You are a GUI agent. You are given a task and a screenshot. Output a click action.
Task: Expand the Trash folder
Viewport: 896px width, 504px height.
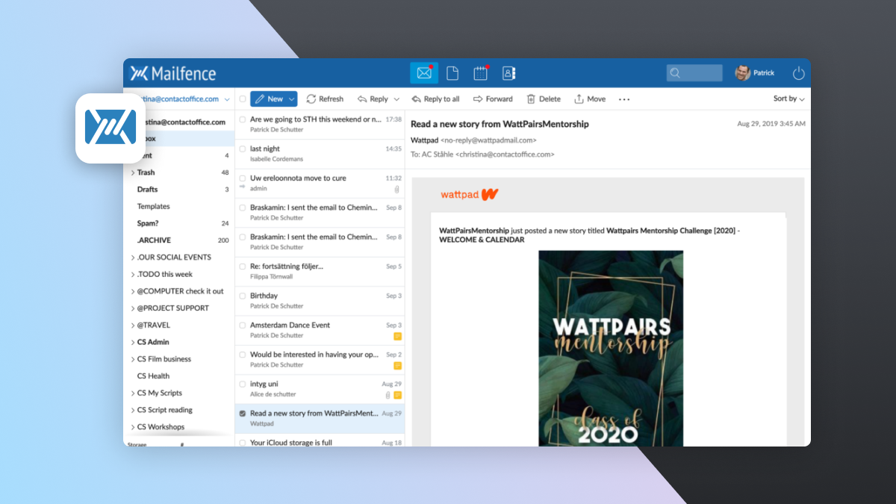[133, 172]
